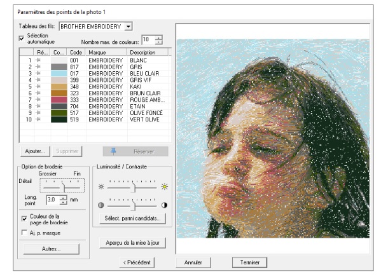Viewport: 381px width, 279px height.
Task: Click code 001 in the thread list
Action: click(x=74, y=60)
